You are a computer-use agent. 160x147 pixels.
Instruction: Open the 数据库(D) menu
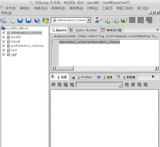58,8
